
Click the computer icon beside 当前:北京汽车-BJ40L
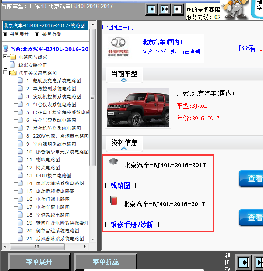pos(6,49)
